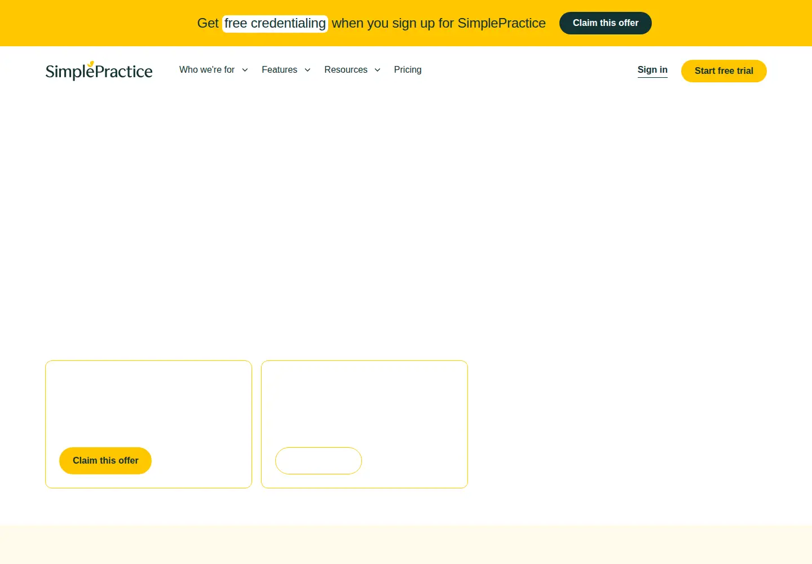Click the SimplePractice logo
The width and height of the screenshot is (812, 564).
[99, 71]
